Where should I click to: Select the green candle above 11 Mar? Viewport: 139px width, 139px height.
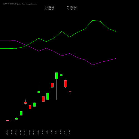[48, 96]
